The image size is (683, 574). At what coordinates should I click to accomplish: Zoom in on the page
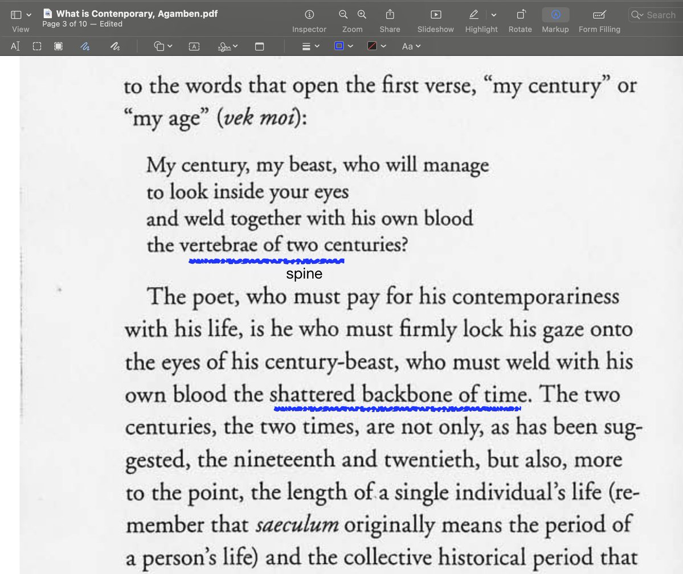coord(362,15)
